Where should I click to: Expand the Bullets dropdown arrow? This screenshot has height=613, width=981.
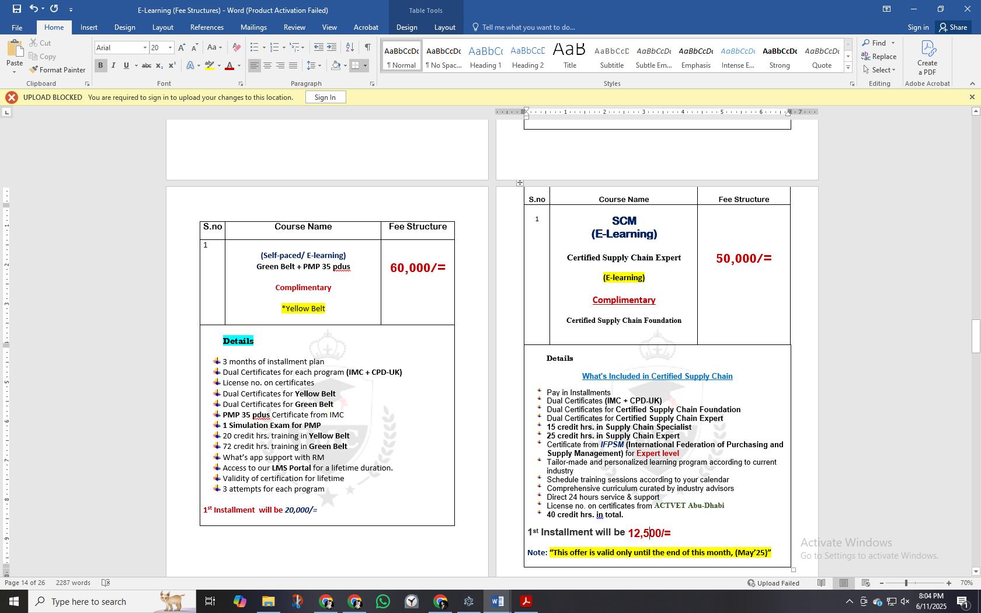[x=264, y=47]
